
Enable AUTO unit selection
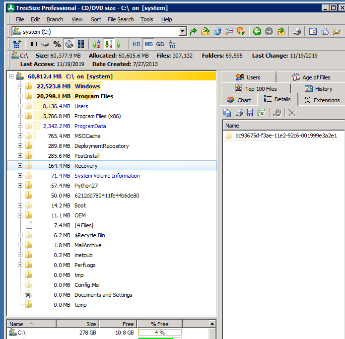(x=172, y=44)
